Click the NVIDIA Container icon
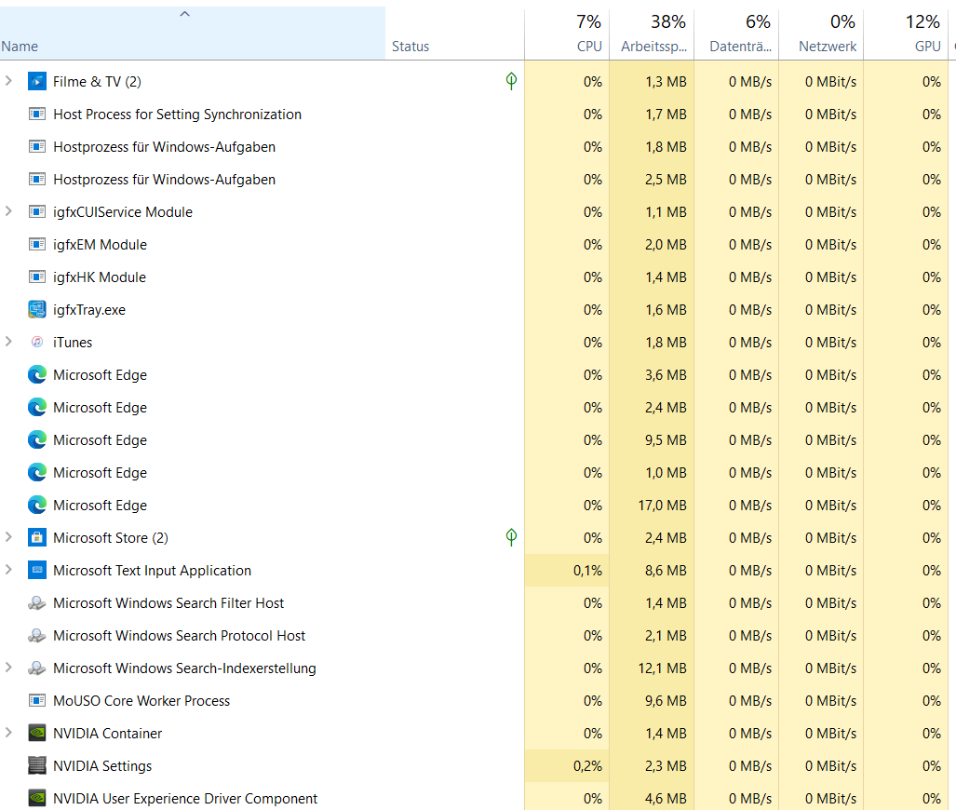This screenshot has width=956, height=810. pos(37,733)
